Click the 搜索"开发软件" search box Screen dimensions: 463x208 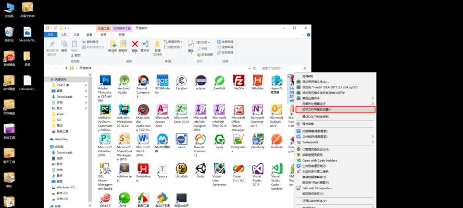284,68
